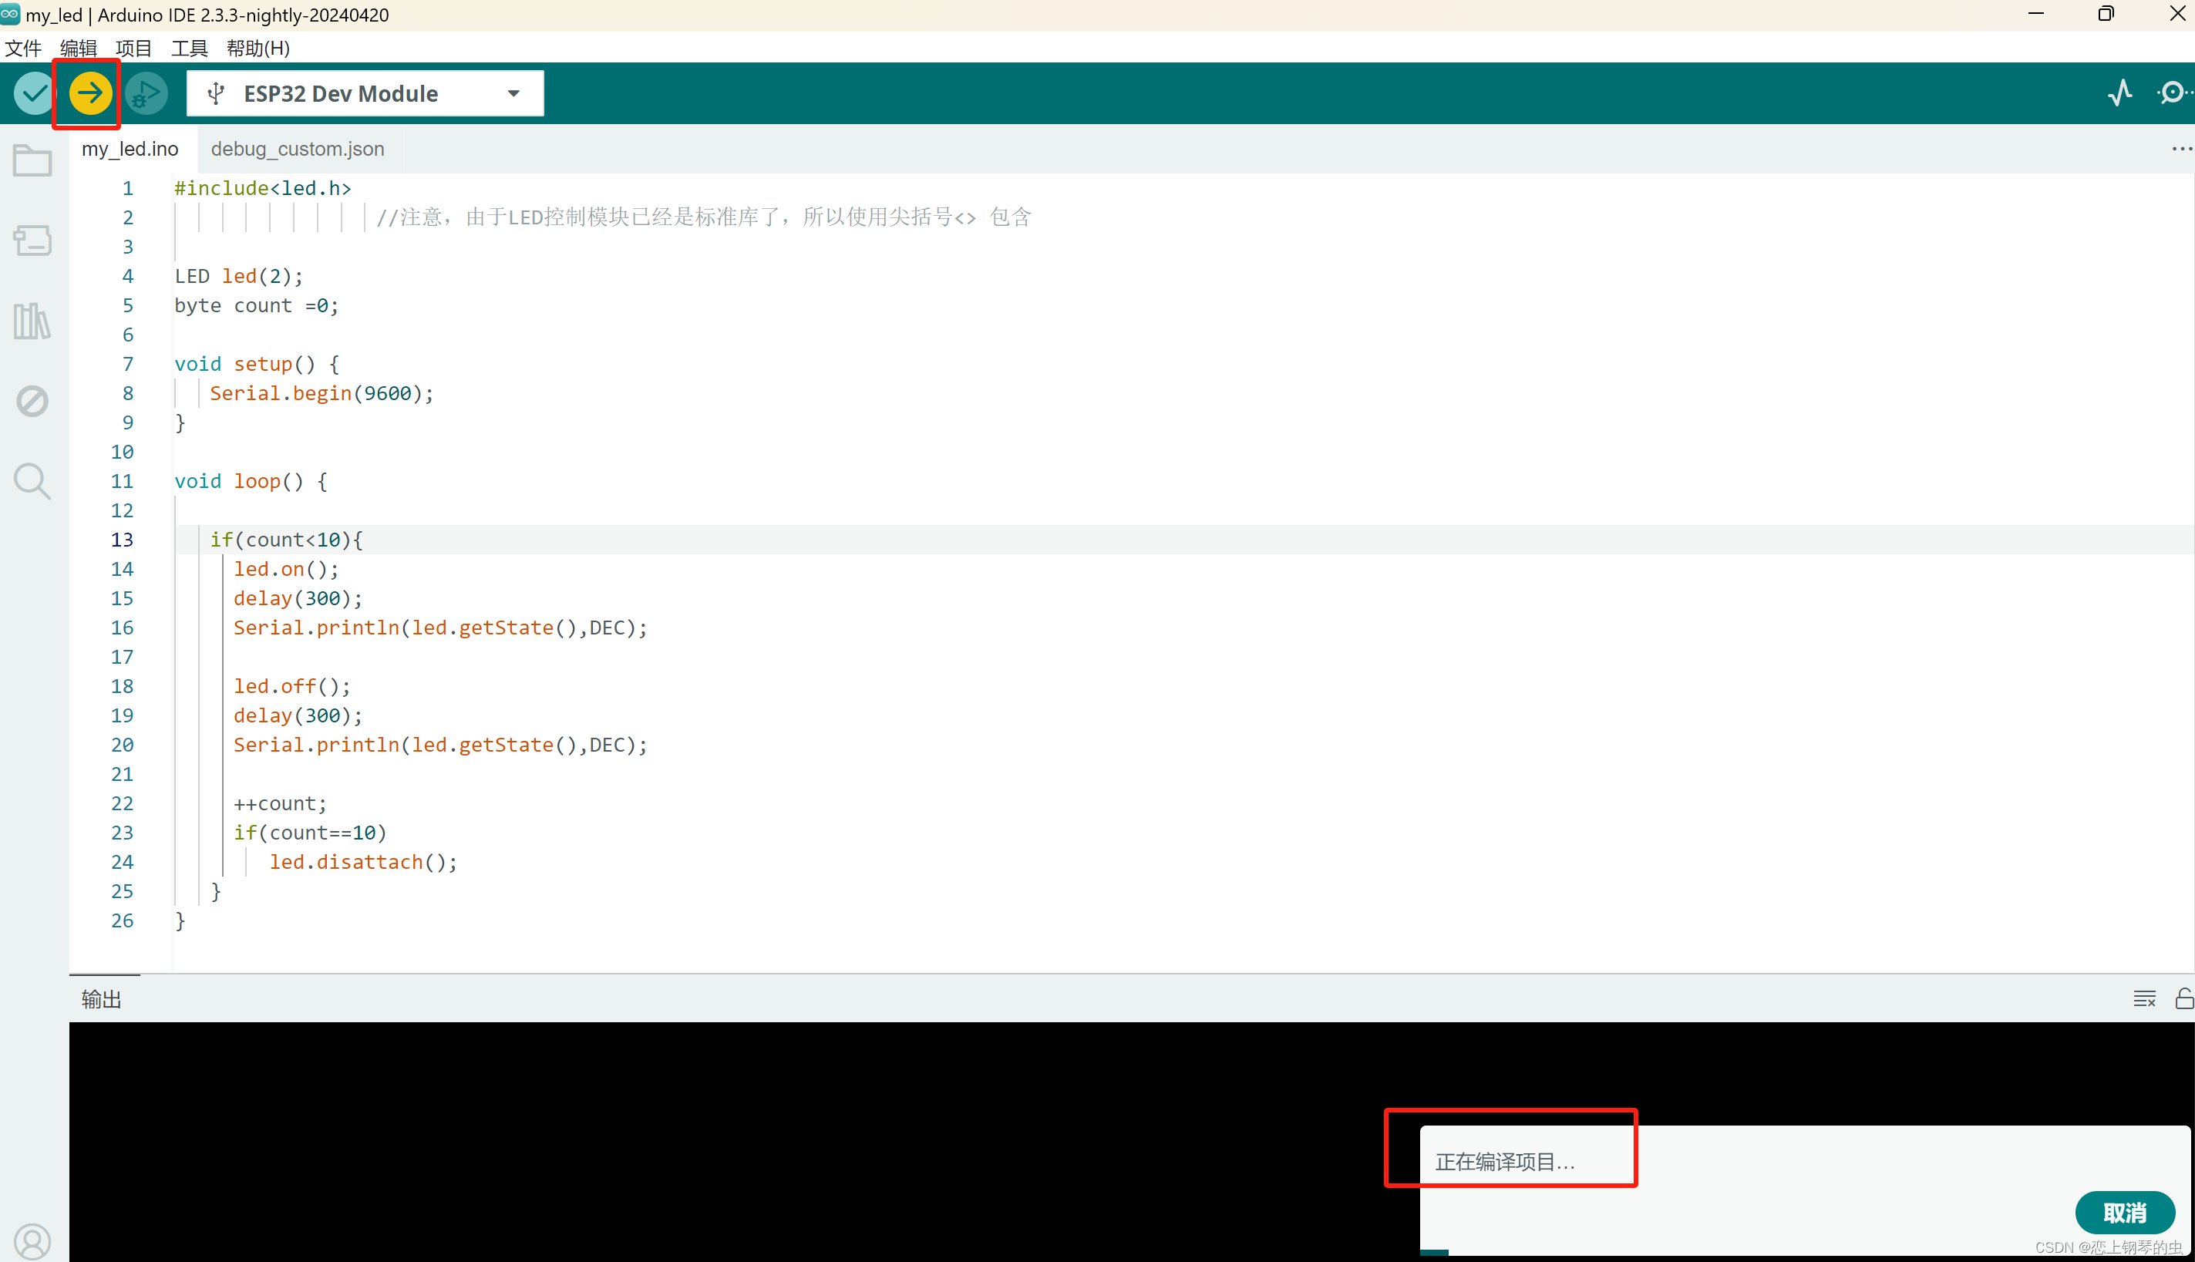Click Serial.begin(9600); line
This screenshot has height=1262, width=2195.
[x=322, y=393]
